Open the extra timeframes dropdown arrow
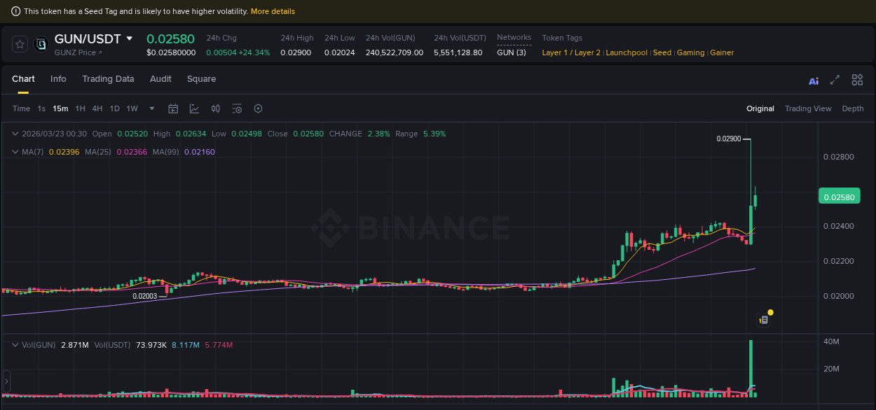The width and height of the screenshot is (876, 410). click(x=151, y=108)
